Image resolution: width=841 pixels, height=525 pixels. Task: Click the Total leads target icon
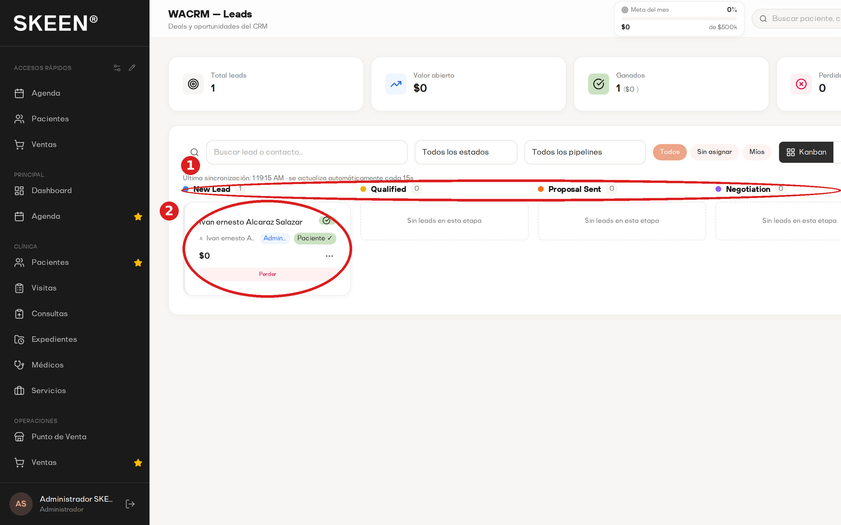(194, 84)
